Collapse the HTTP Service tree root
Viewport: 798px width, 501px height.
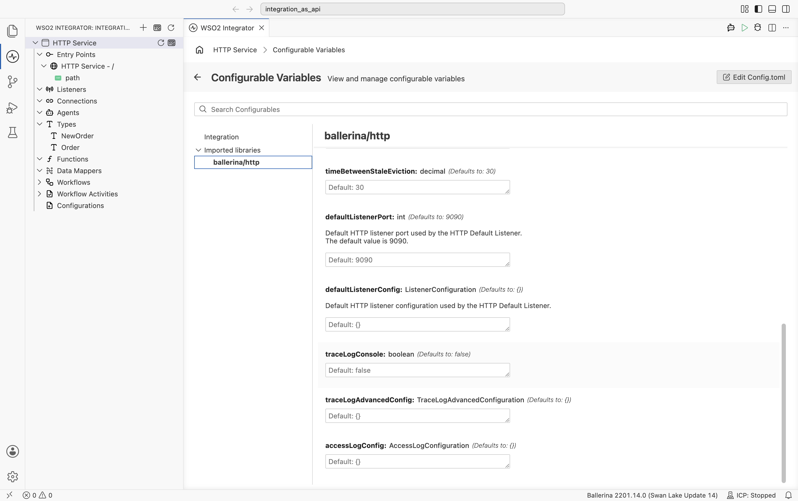coord(35,43)
